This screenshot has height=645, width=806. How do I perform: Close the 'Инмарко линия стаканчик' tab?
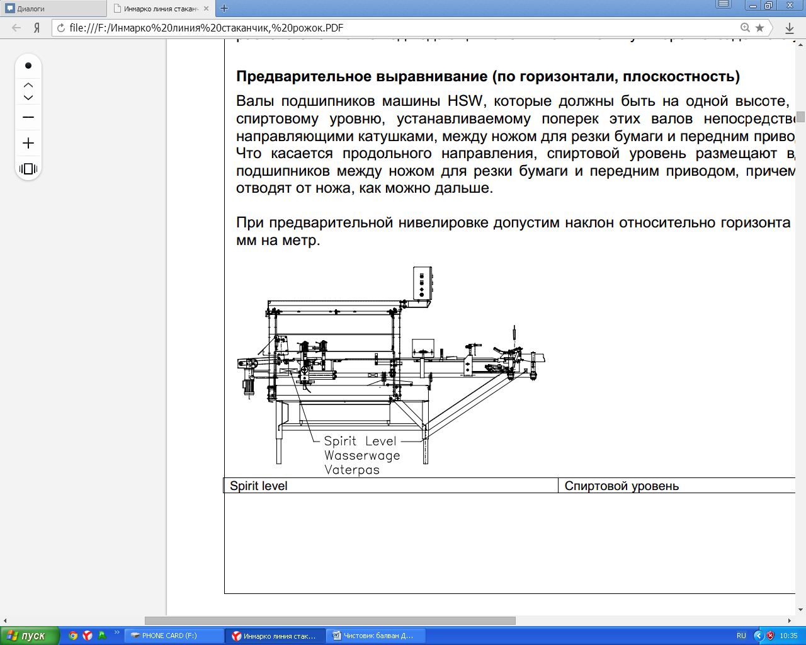[x=206, y=9]
